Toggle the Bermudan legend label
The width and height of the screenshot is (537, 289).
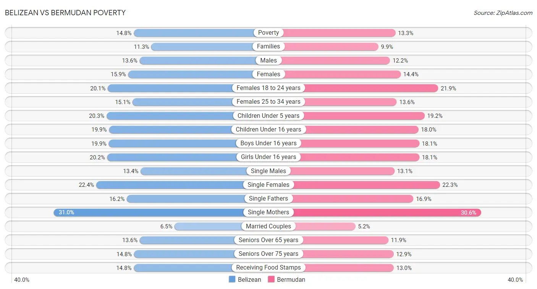(x=291, y=279)
